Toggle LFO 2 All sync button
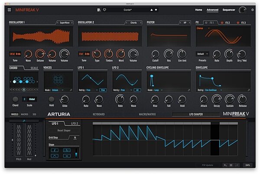 point(137,90)
